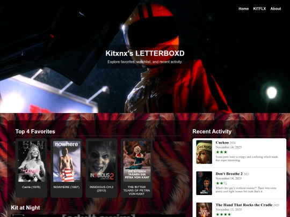290x217 pixels.
Task: Click The Hand That Rocks the Cradle title
Action: coord(244,205)
